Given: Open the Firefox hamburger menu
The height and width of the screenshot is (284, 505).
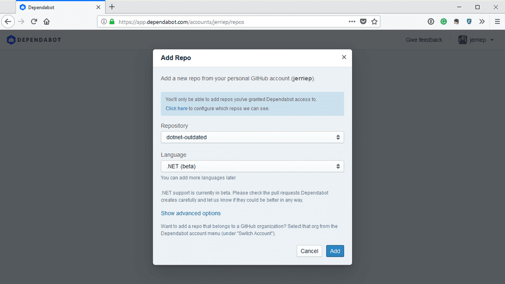Looking at the screenshot, I should pos(497,22).
